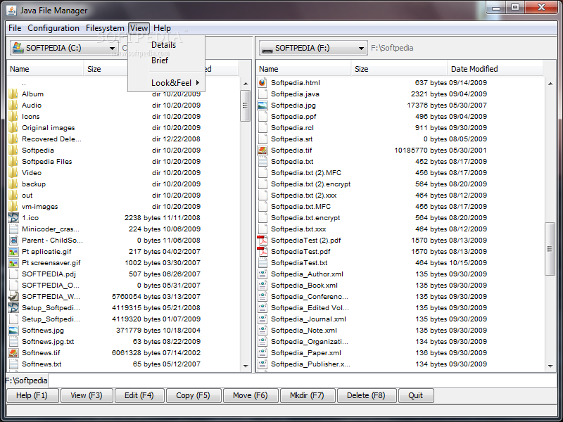The height and width of the screenshot is (422, 563).
Task: Select the 'Softpedia.java' file row
Action: [400, 94]
